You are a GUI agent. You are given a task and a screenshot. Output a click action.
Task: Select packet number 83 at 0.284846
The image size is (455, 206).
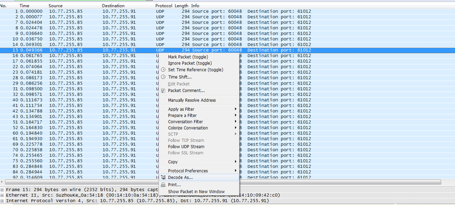coord(79,166)
